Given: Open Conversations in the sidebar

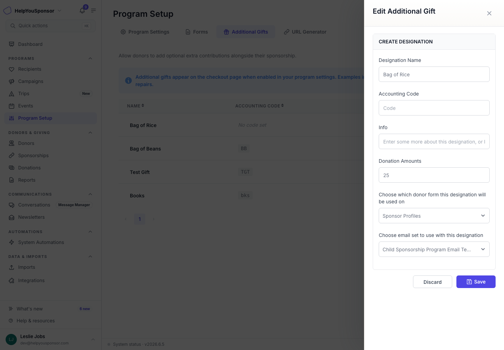Looking at the screenshot, I should (x=51, y=205).
